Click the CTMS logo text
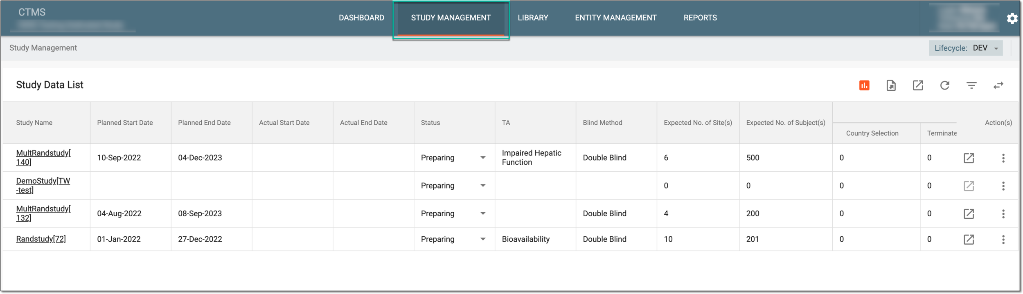This screenshot has height=294, width=1023. click(32, 12)
